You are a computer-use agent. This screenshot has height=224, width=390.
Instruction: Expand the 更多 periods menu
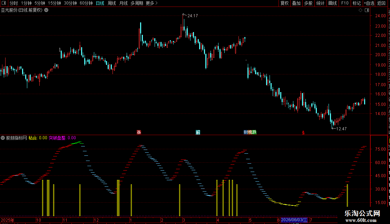[x=152, y=3]
